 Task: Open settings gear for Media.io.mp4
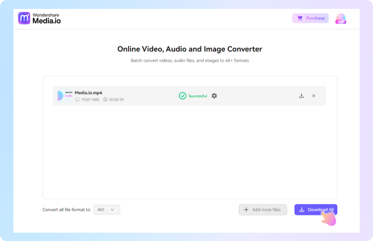tap(214, 96)
